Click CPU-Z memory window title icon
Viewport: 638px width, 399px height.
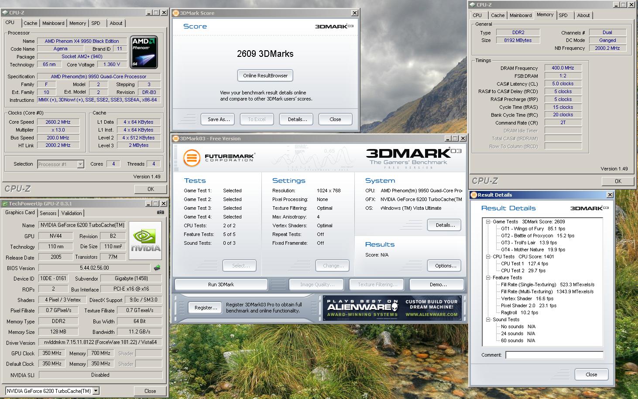(x=472, y=5)
